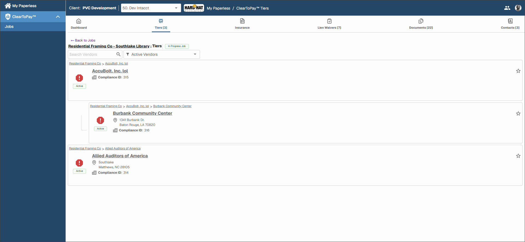Switch to the Dashboard tab
525x242 pixels.
pyautogui.click(x=79, y=24)
